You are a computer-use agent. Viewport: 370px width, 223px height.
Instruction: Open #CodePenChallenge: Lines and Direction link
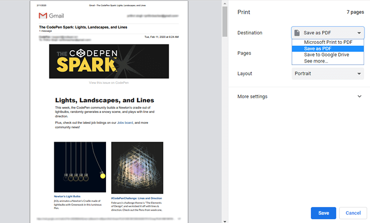tap(137, 198)
